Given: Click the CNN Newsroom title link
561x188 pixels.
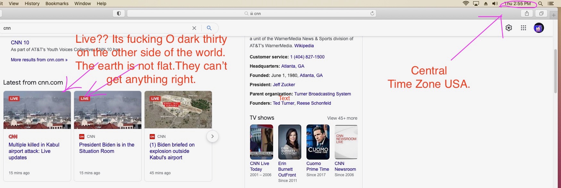Looking at the screenshot, I should tap(345, 166).
